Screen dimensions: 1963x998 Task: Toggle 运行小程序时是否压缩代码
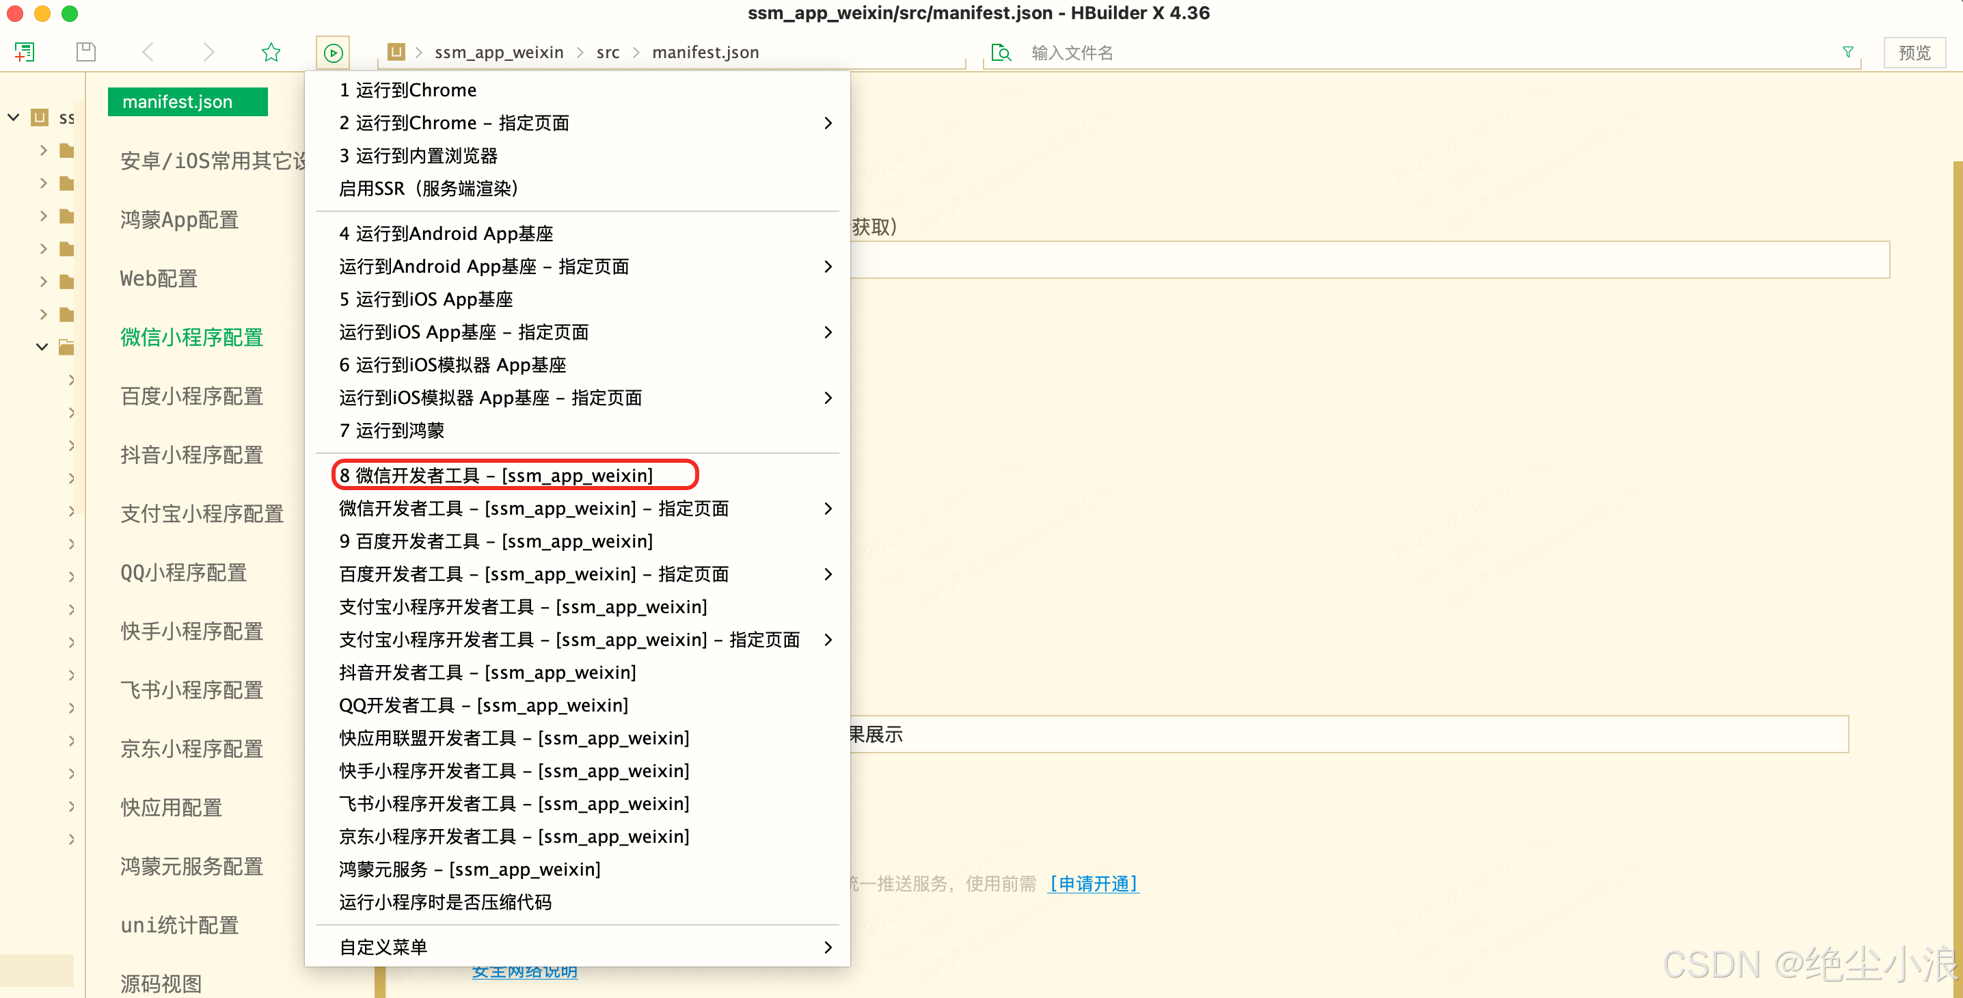click(578, 902)
